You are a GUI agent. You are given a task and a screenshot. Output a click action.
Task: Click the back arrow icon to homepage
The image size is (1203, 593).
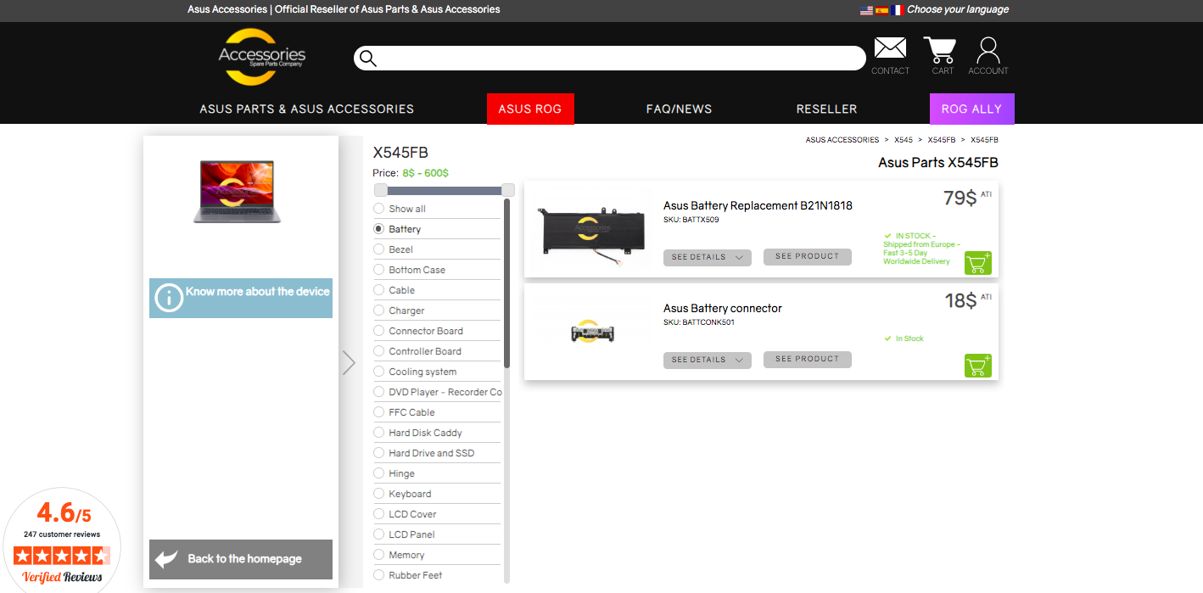(166, 559)
